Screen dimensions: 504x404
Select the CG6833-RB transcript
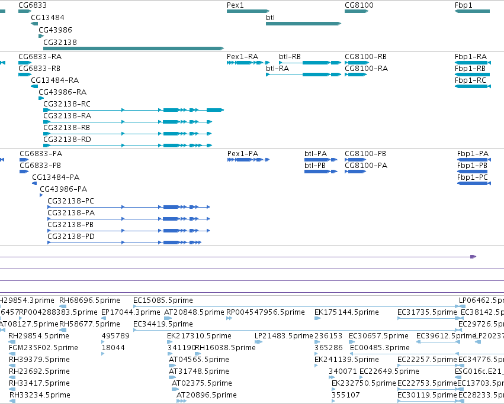click(x=25, y=75)
